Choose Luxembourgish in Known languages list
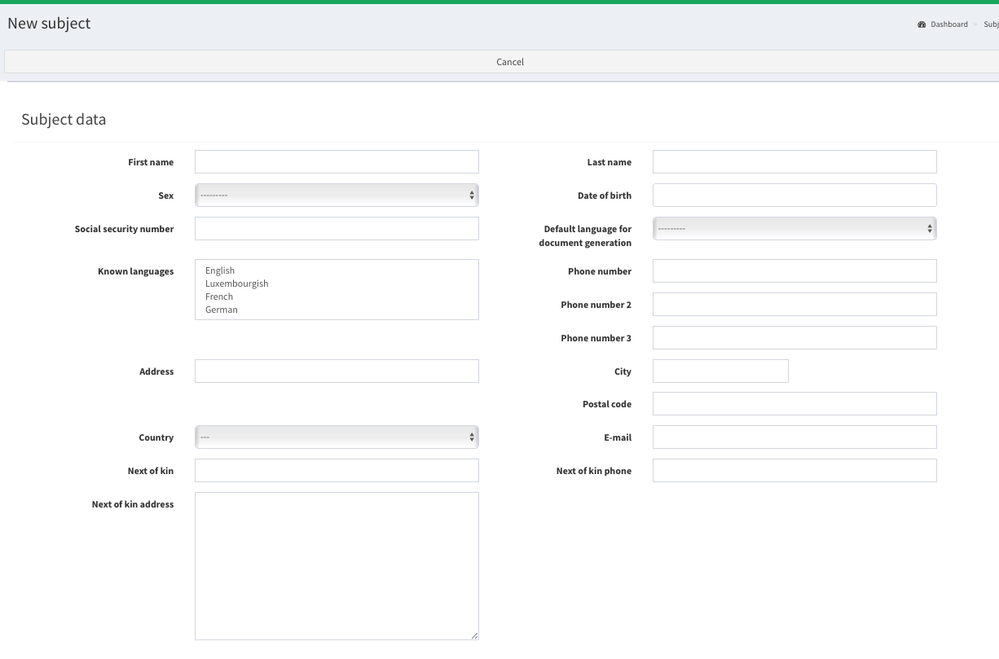The height and width of the screenshot is (659, 999). (x=236, y=283)
